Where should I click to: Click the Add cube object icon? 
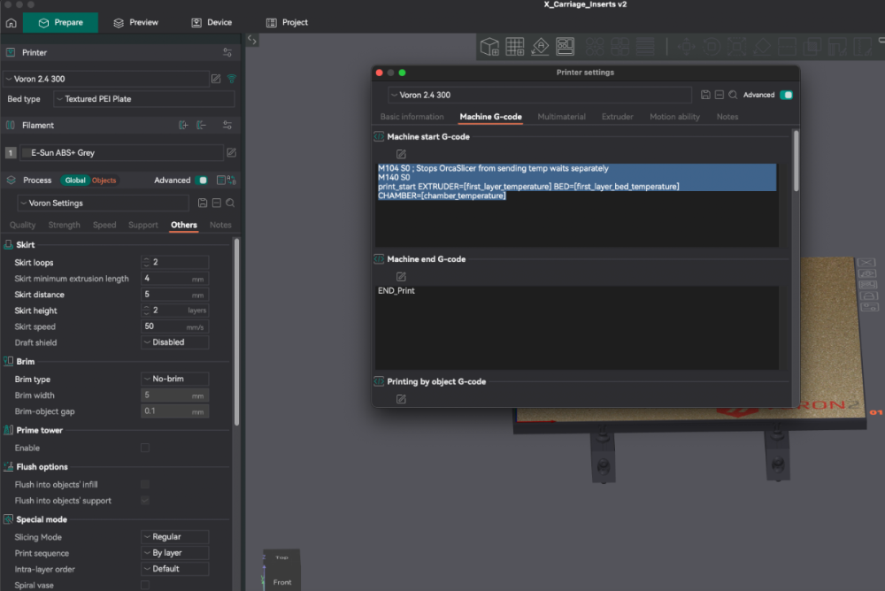coord(489,46)
